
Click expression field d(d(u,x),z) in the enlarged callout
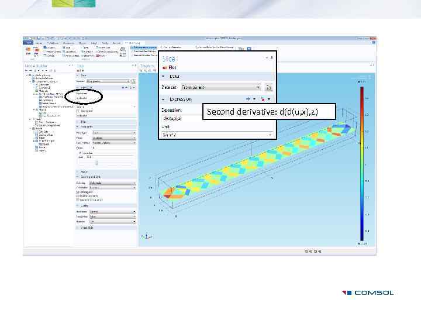182,118
